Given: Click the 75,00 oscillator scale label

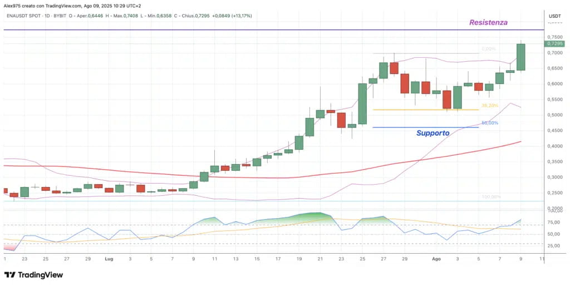Looking at the screenshot, I should [555, 223].
